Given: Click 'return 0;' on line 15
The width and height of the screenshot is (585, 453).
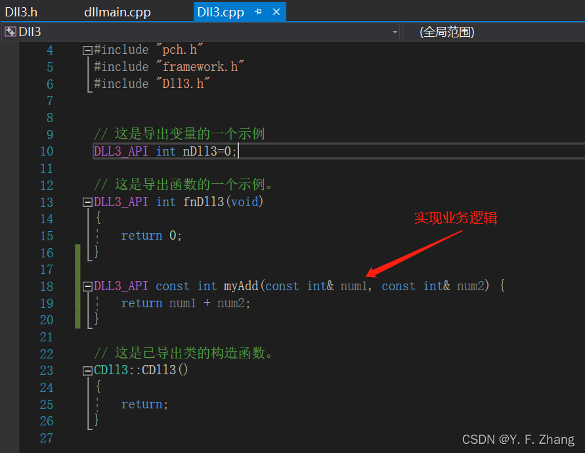Looking at the screenshot, I should tap(151, 236).
